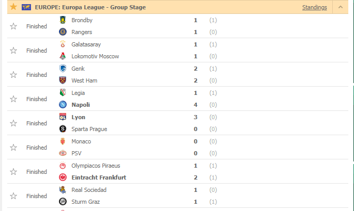The image size is (354, 211).
Task: Click the Europe flag icon in league header
Action: pyautogui.click(x=26, y=7)
